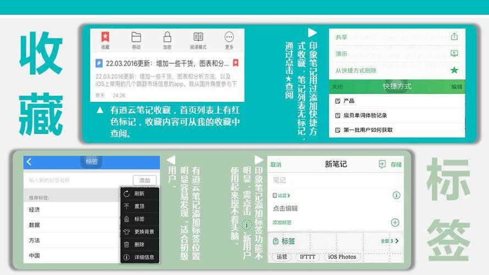The width and height of the screenshot is (489, 275).
Task: Select the 演示 menu row
Action: tap(397, 54)
